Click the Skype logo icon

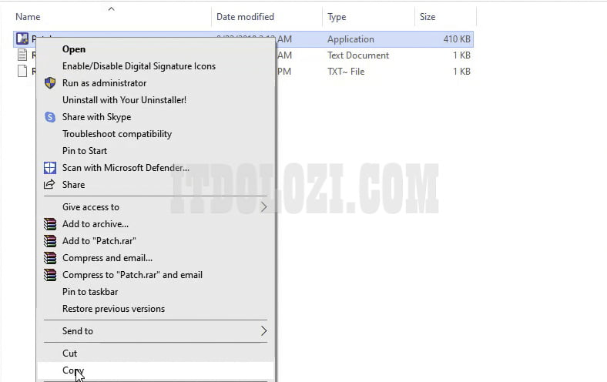(50, 117)
